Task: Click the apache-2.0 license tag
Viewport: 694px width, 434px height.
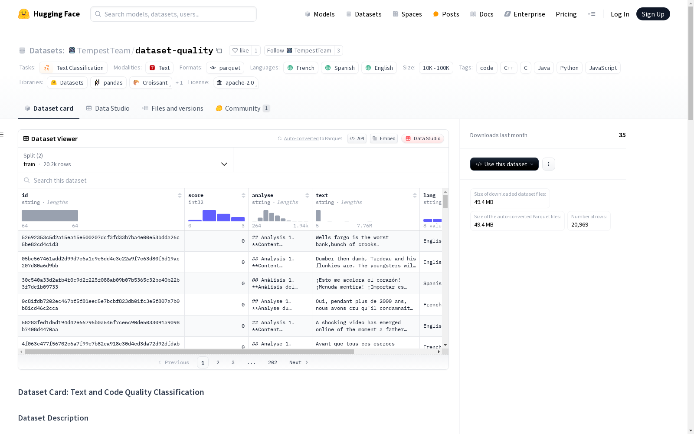Action: click(x=236, y=82)
